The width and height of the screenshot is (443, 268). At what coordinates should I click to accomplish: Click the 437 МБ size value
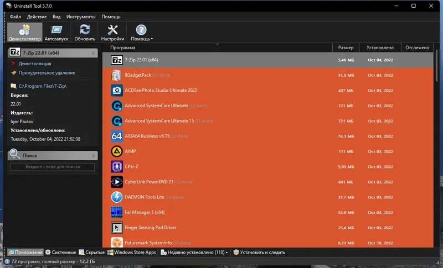coord(346,91)
